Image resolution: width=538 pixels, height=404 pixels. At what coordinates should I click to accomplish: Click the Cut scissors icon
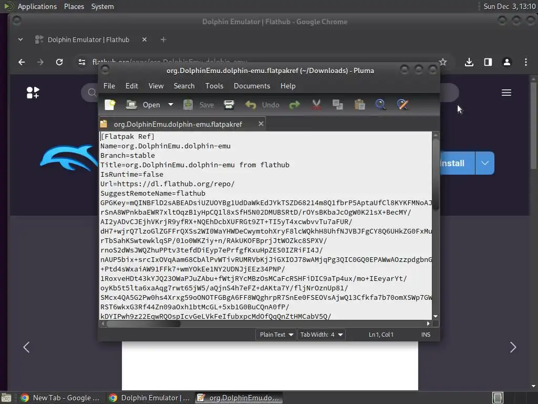(316, 105)
